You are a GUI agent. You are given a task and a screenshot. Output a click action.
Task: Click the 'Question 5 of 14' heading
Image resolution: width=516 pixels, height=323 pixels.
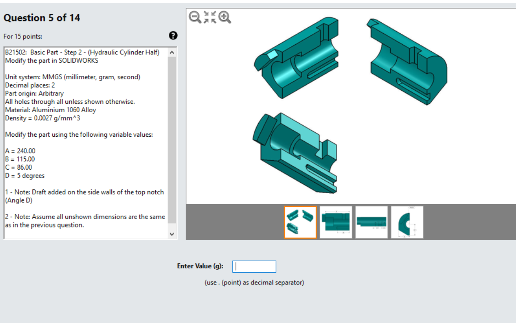pyautogui.click(x=42, y=18)
